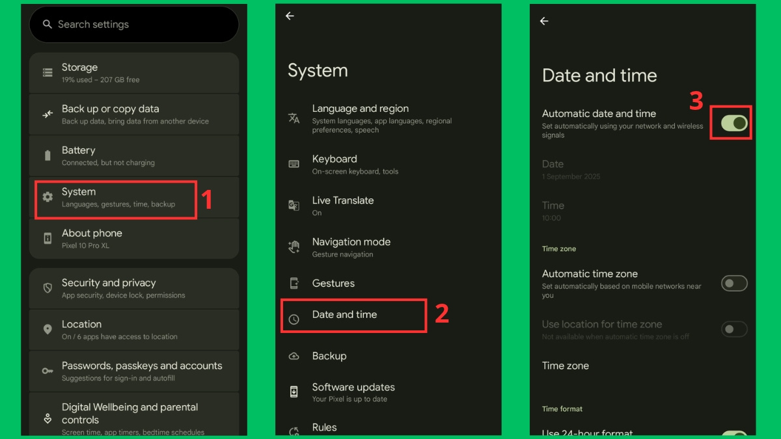Enable Automatic time zone switch
The width and height of the screenshot is (781, 439).
pos(734,283)
